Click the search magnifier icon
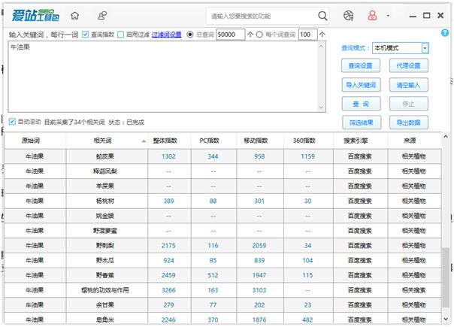This screenshot has height=327, width=454. pyautogui.click(x=322, y=16)
